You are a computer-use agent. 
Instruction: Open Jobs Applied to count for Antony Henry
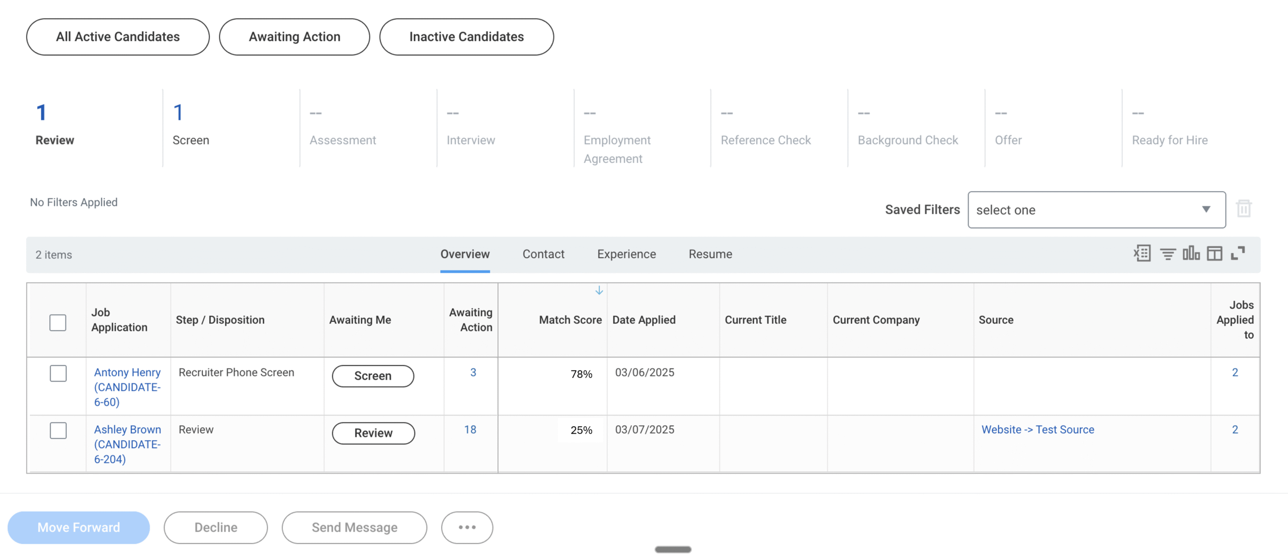coord(1235,372)
